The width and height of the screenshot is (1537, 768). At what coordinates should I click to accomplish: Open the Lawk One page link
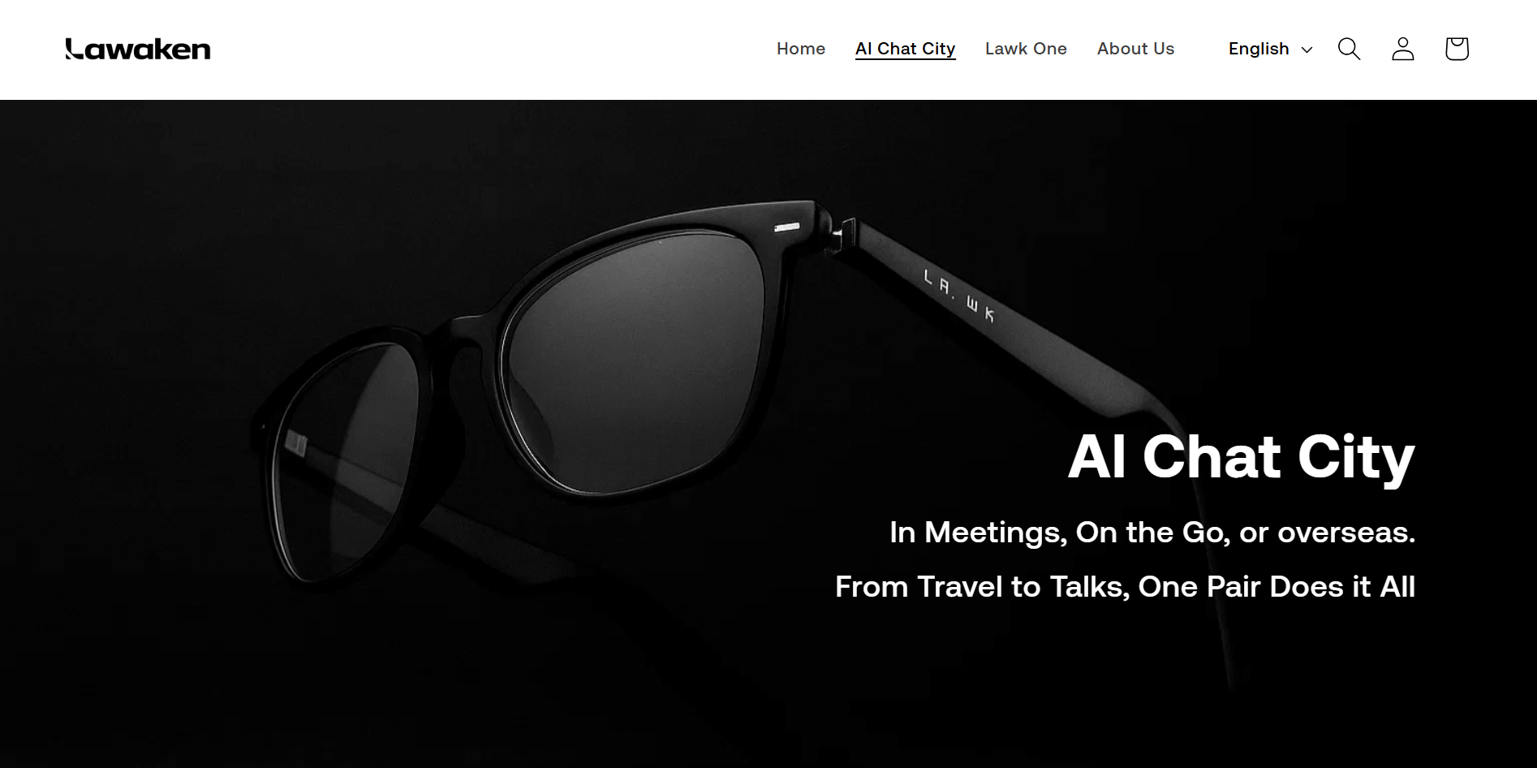point(1026,49)
